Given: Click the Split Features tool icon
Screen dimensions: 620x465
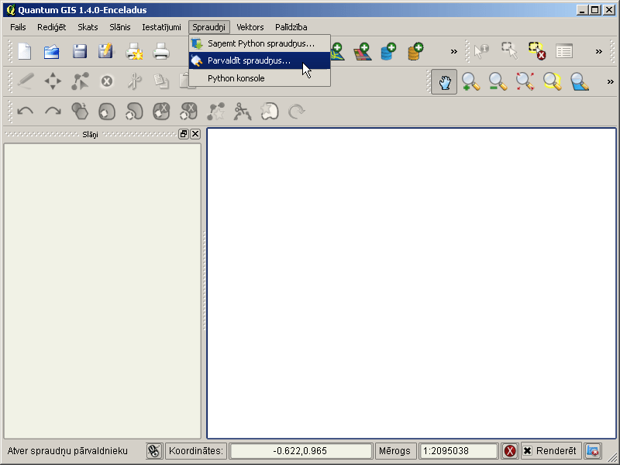Looking at the screenshot, I should click(x=243, y=112).
